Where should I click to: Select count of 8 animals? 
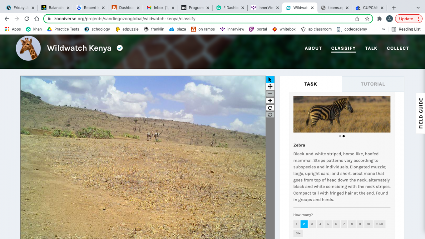point(352,224)
